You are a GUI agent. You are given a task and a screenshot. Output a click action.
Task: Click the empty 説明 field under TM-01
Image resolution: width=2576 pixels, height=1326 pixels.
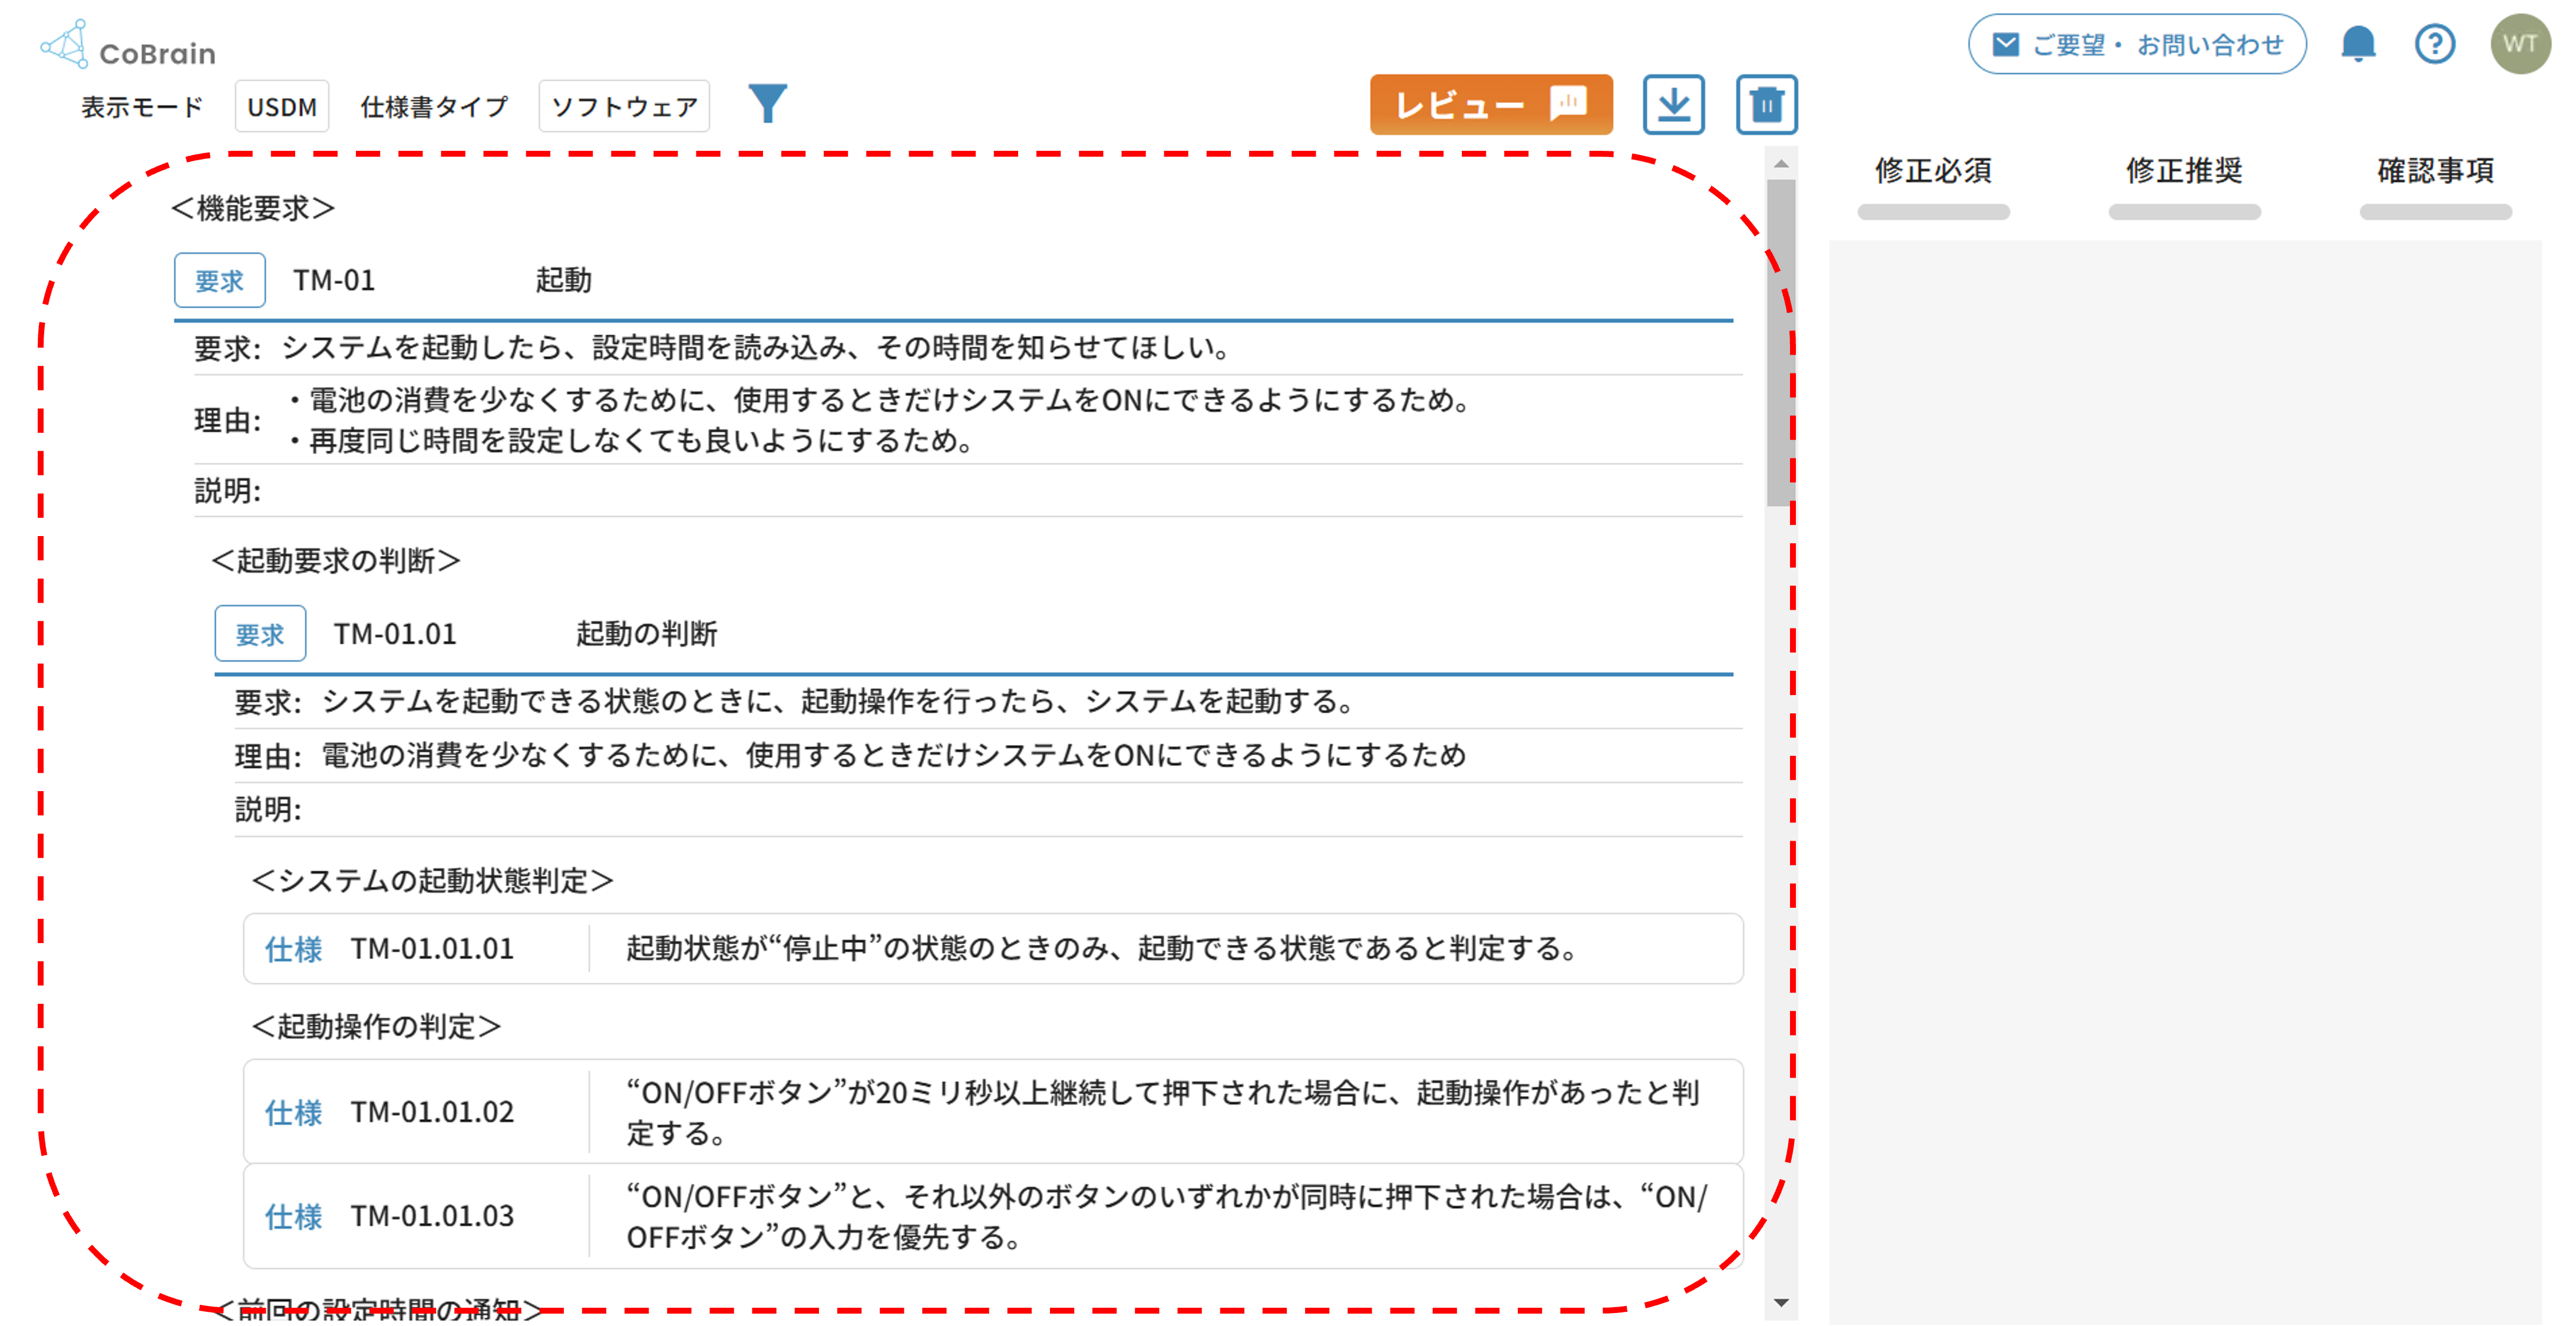968,490
